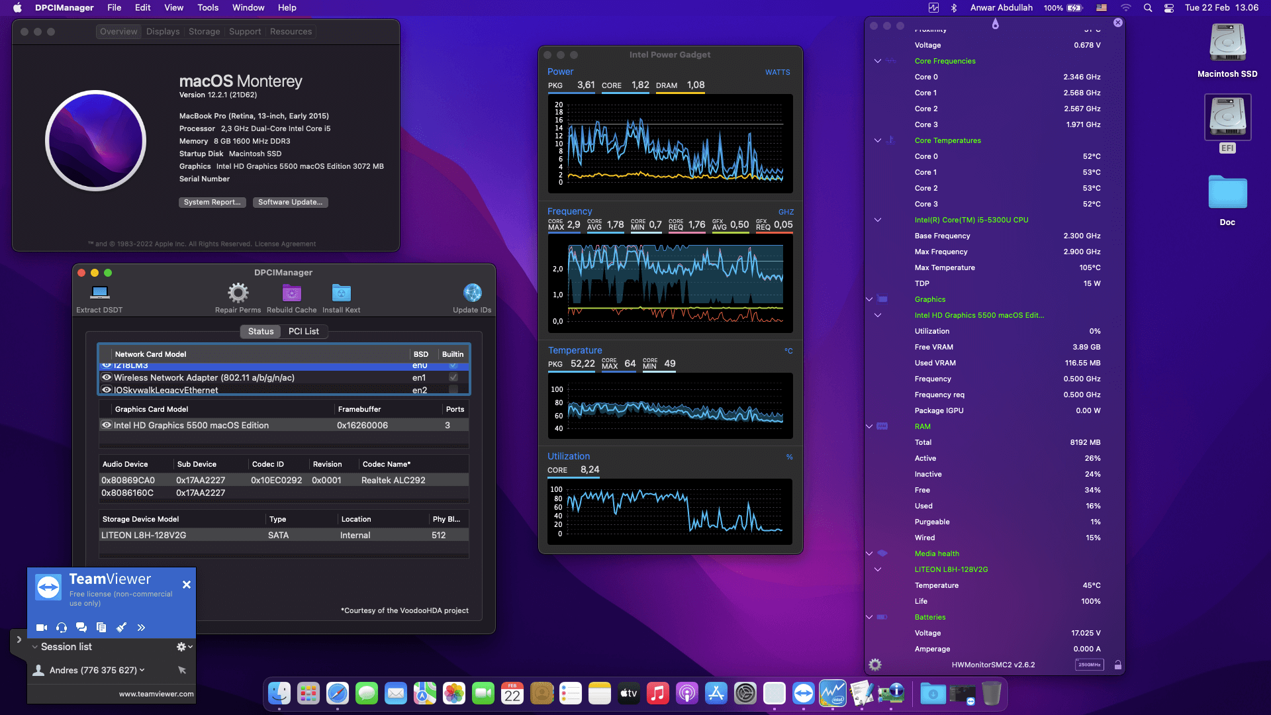
Task: Open the Tools menu
Action: [x=208, y=8]
